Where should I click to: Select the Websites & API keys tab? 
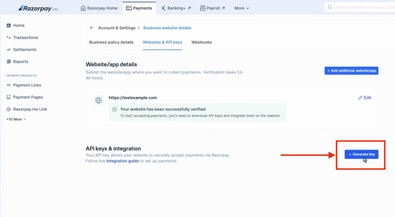click(x=163, y=42)
